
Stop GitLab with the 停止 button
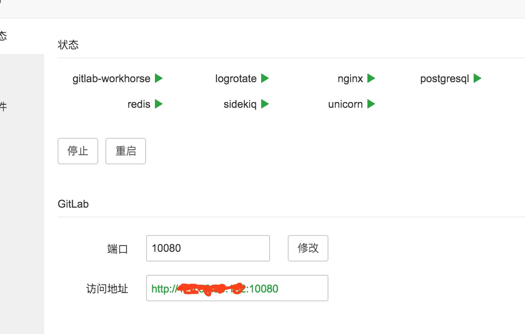tap(78, 151)
